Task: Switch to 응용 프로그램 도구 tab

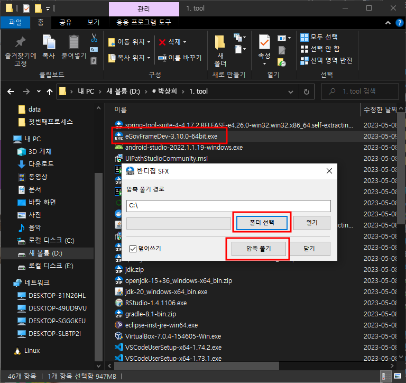Action: 144,23
